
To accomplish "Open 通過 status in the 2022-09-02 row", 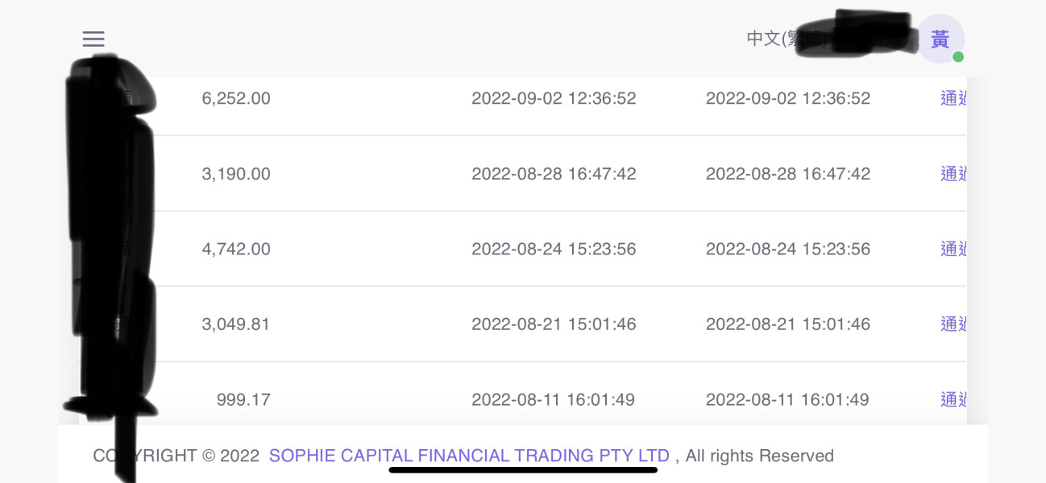I will [x=953, y=98].
